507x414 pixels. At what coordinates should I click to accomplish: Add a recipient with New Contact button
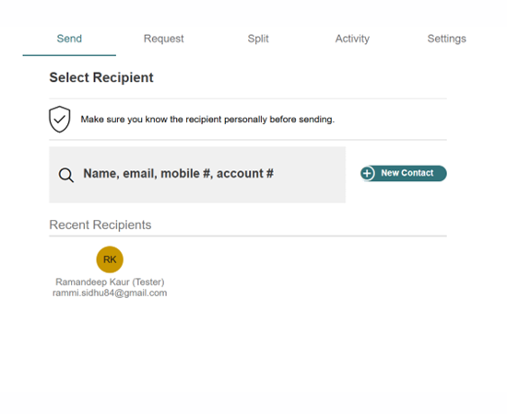[x=404, y=173]
